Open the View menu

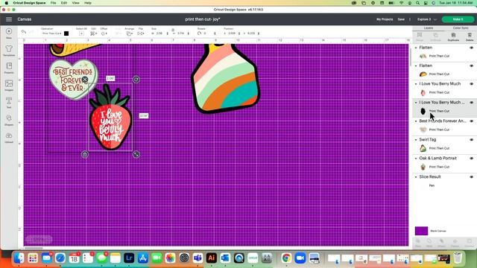tap(75, 3)
